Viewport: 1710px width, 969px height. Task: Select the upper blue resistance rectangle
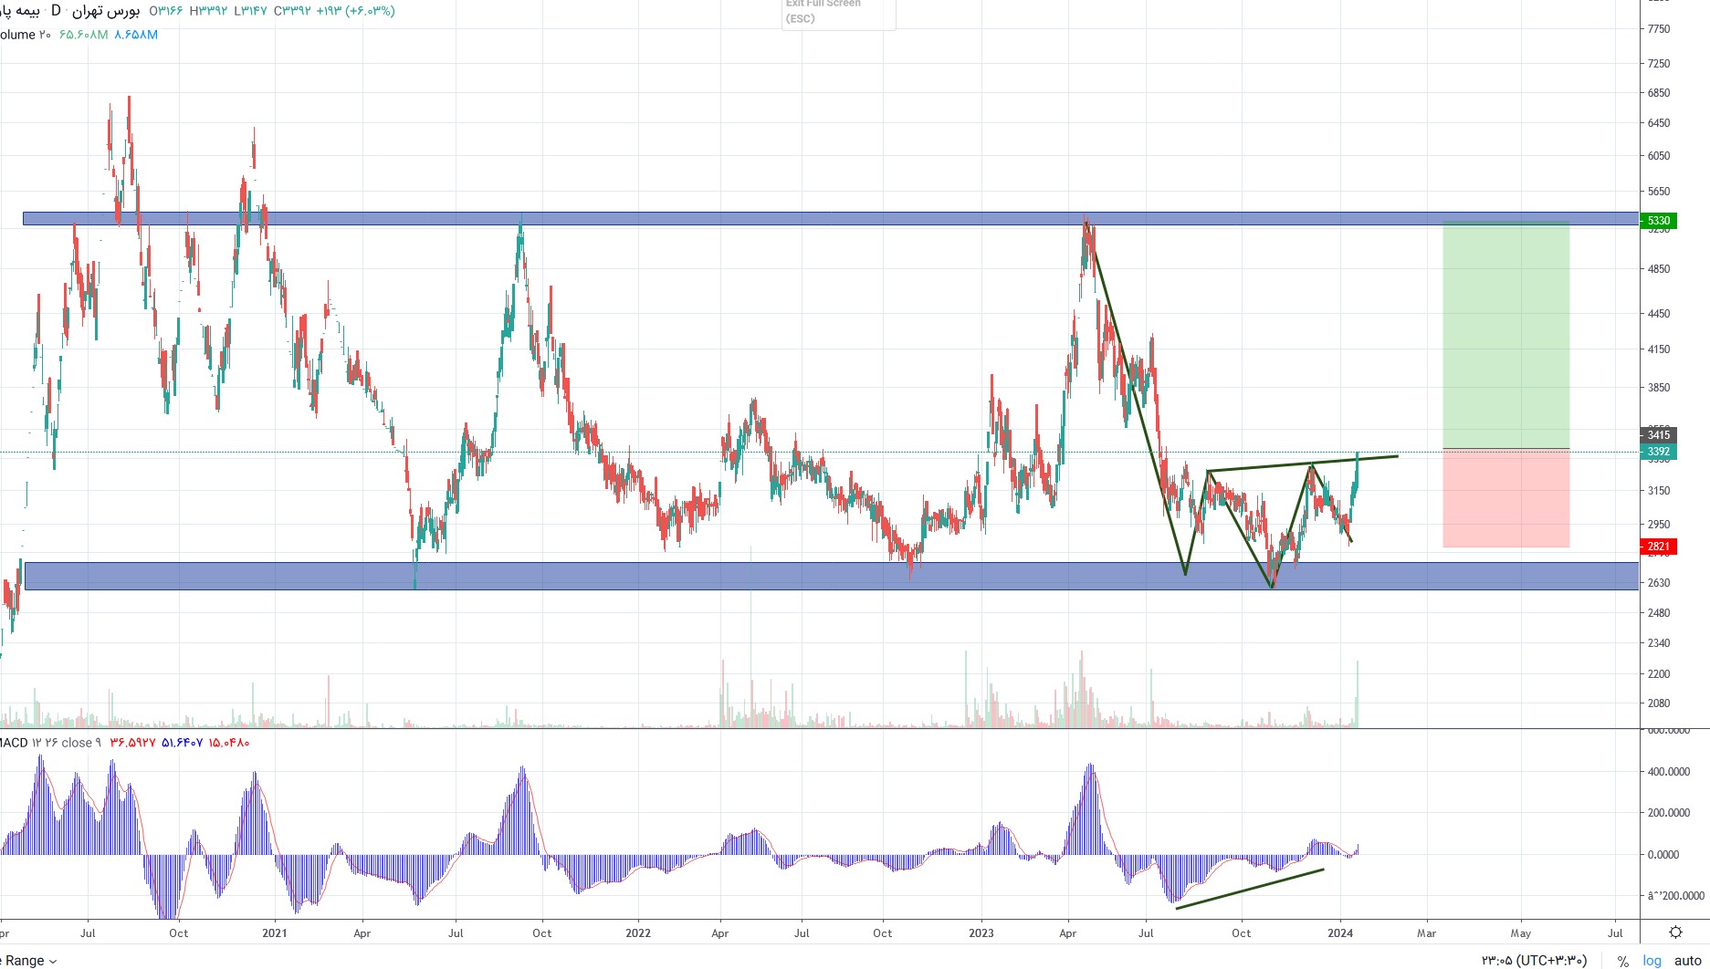(830, 219)
